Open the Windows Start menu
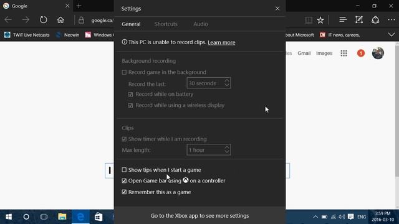Screen dimensions: 399x224 click(9, 217)
